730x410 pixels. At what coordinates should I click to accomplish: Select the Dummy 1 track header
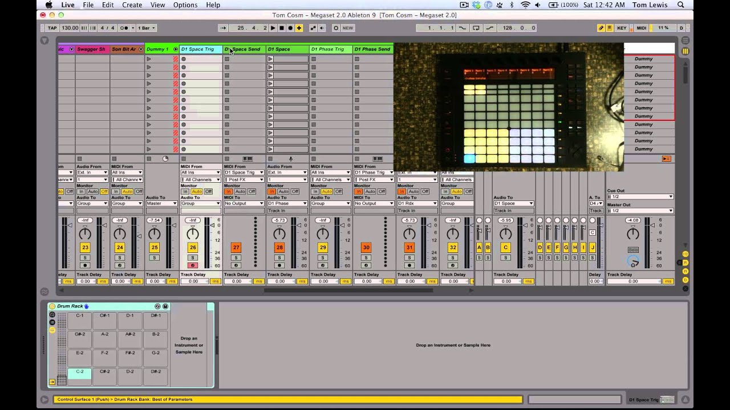click(x=162, y=49)
